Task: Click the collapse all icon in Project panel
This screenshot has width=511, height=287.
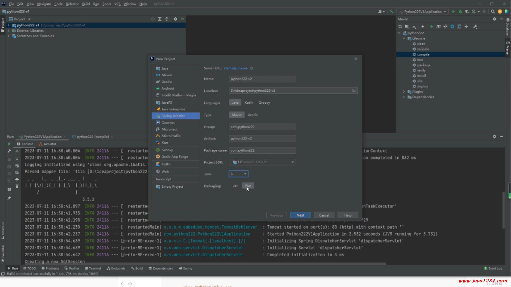Action: (167, 19)
